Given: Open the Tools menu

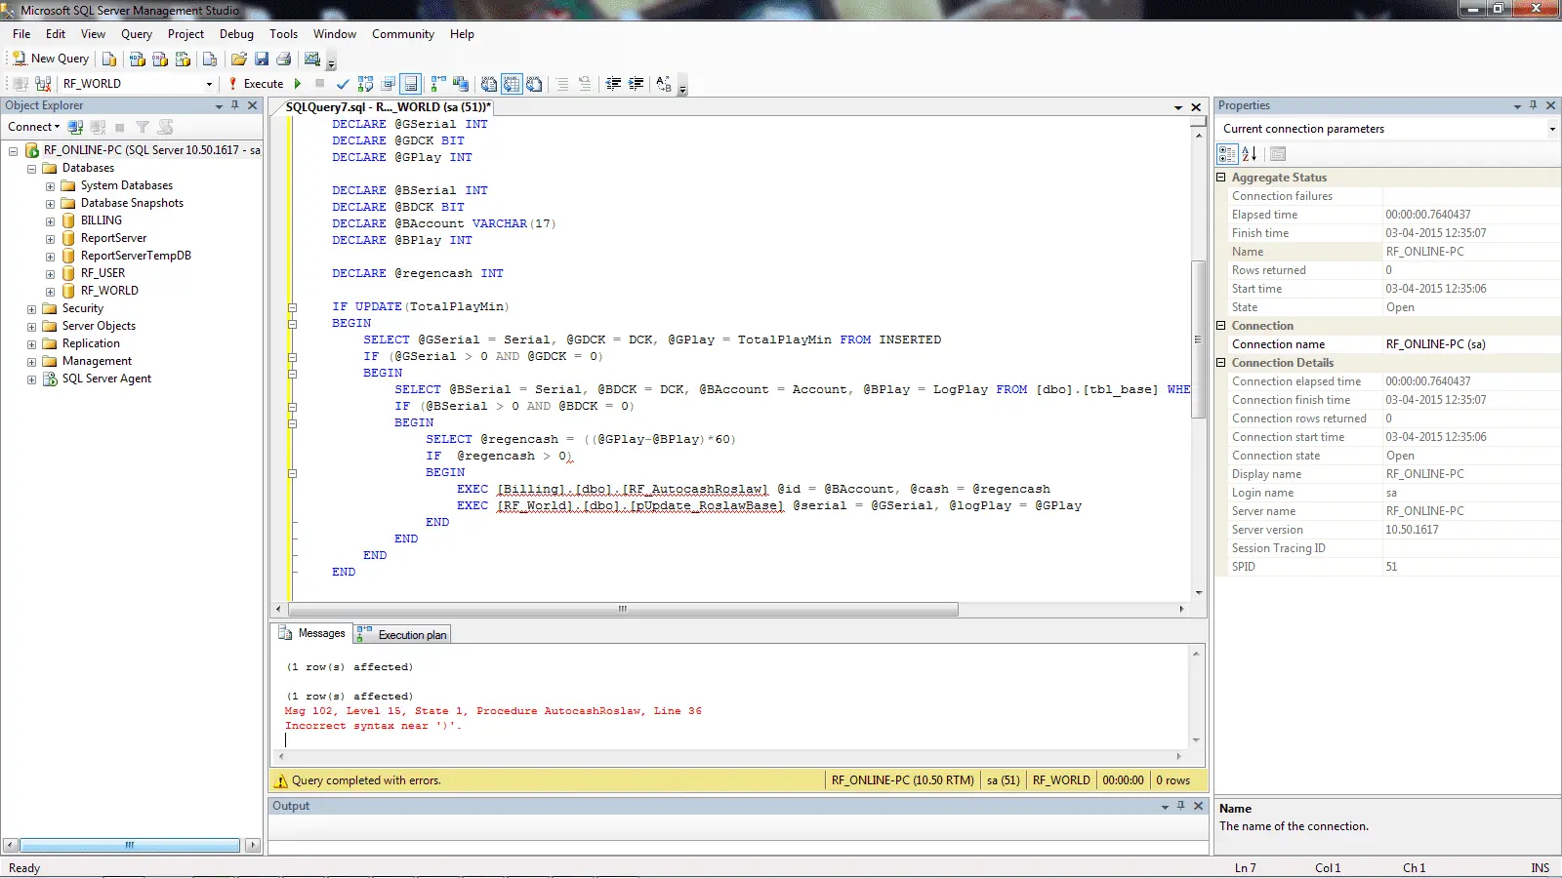Looking at the screenshot, I should [x=283, y=34].
